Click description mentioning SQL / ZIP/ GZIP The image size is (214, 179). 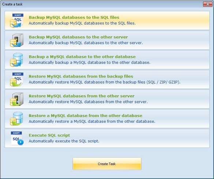105,82
